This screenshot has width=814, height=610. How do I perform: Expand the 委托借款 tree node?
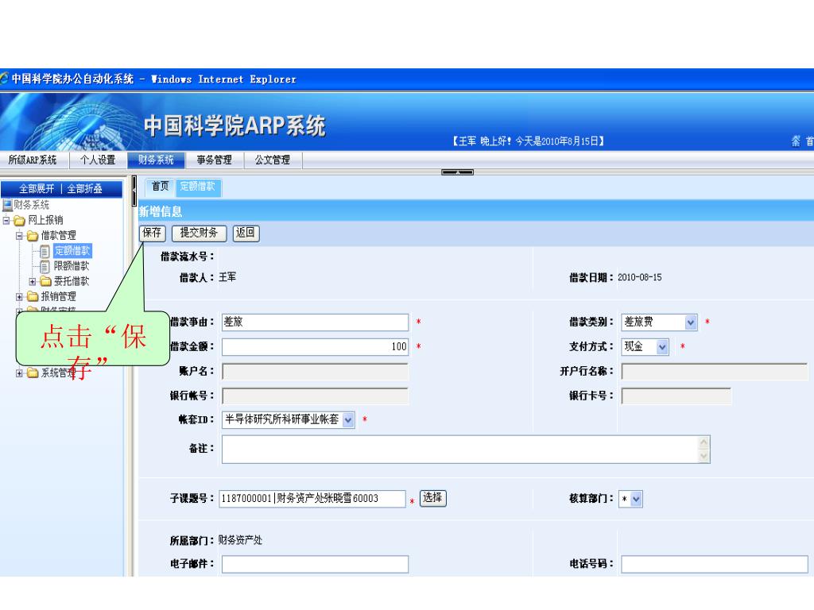(x=32, y=282)
